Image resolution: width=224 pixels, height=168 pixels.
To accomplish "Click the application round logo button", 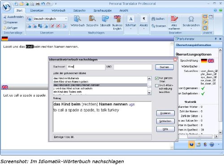I will 7,6.
